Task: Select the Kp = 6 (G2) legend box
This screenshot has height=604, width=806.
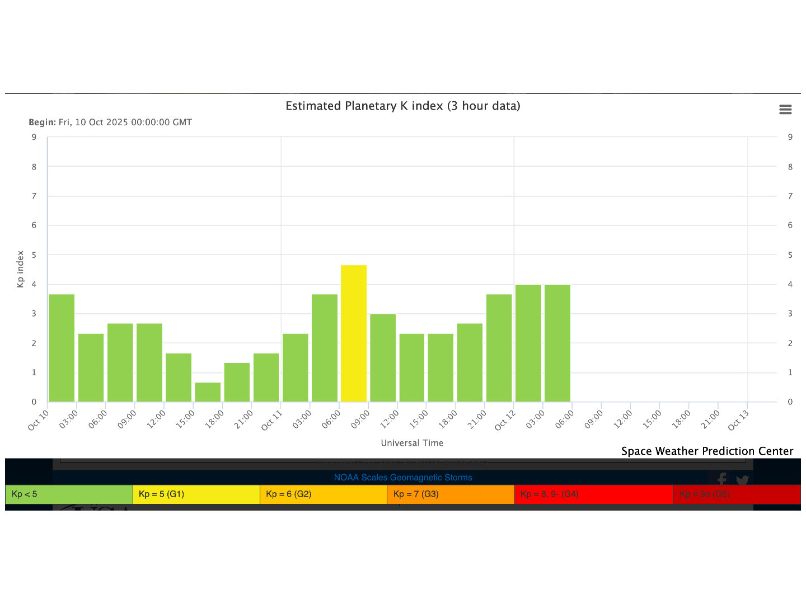Action: [x=323, y=494]
